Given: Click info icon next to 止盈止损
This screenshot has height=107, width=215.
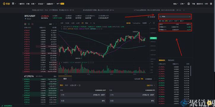Looking at the screenshot, I should (79, 85).
